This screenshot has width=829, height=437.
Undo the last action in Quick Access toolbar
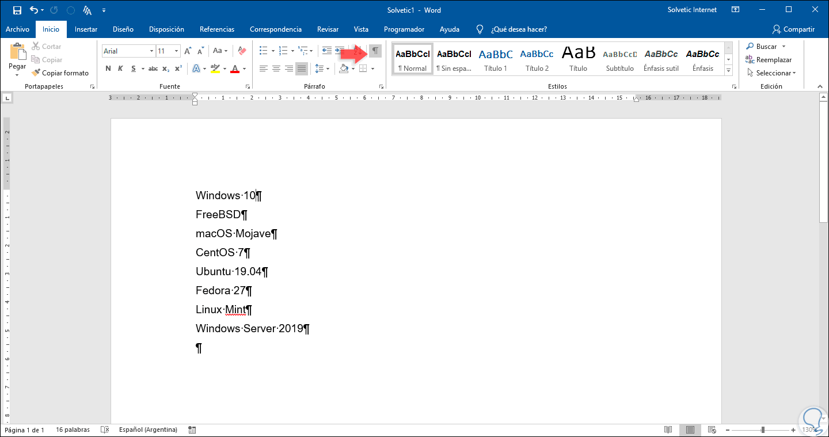pos(33,10)
